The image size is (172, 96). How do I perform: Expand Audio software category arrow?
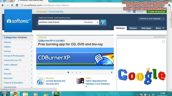(32, 65)
